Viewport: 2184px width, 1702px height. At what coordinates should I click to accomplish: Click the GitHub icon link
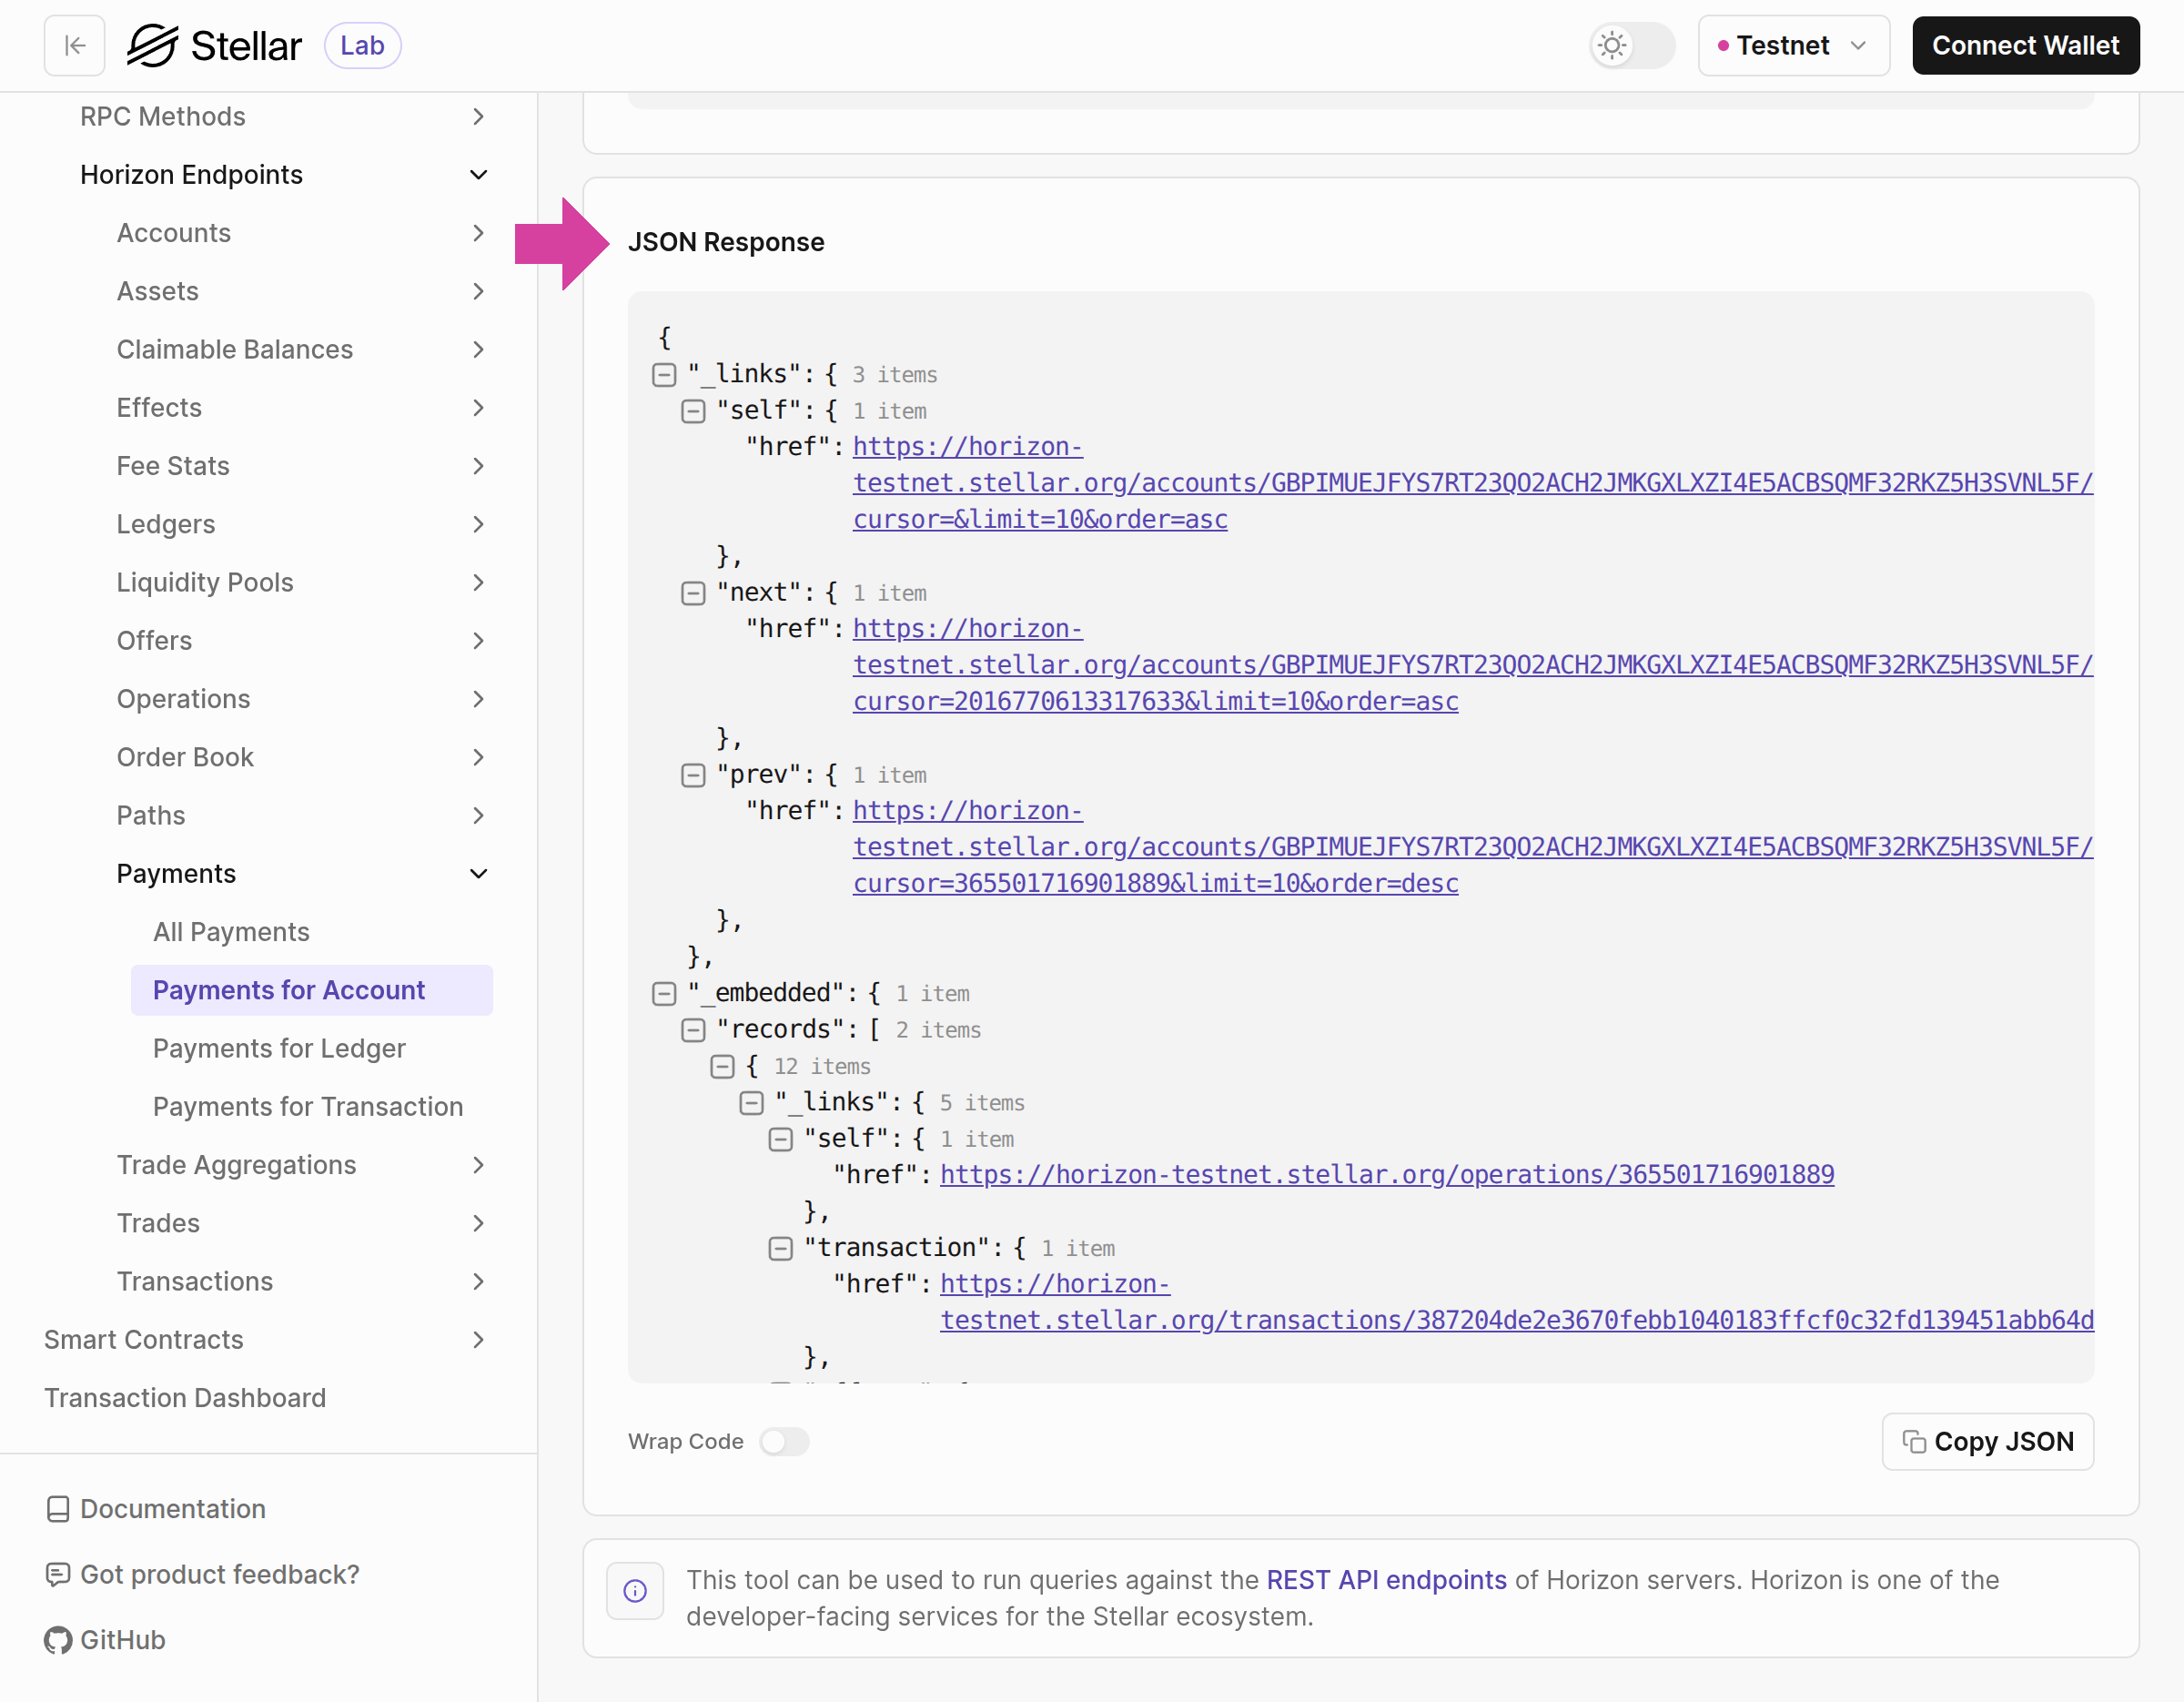click(x=58, y=1640)
